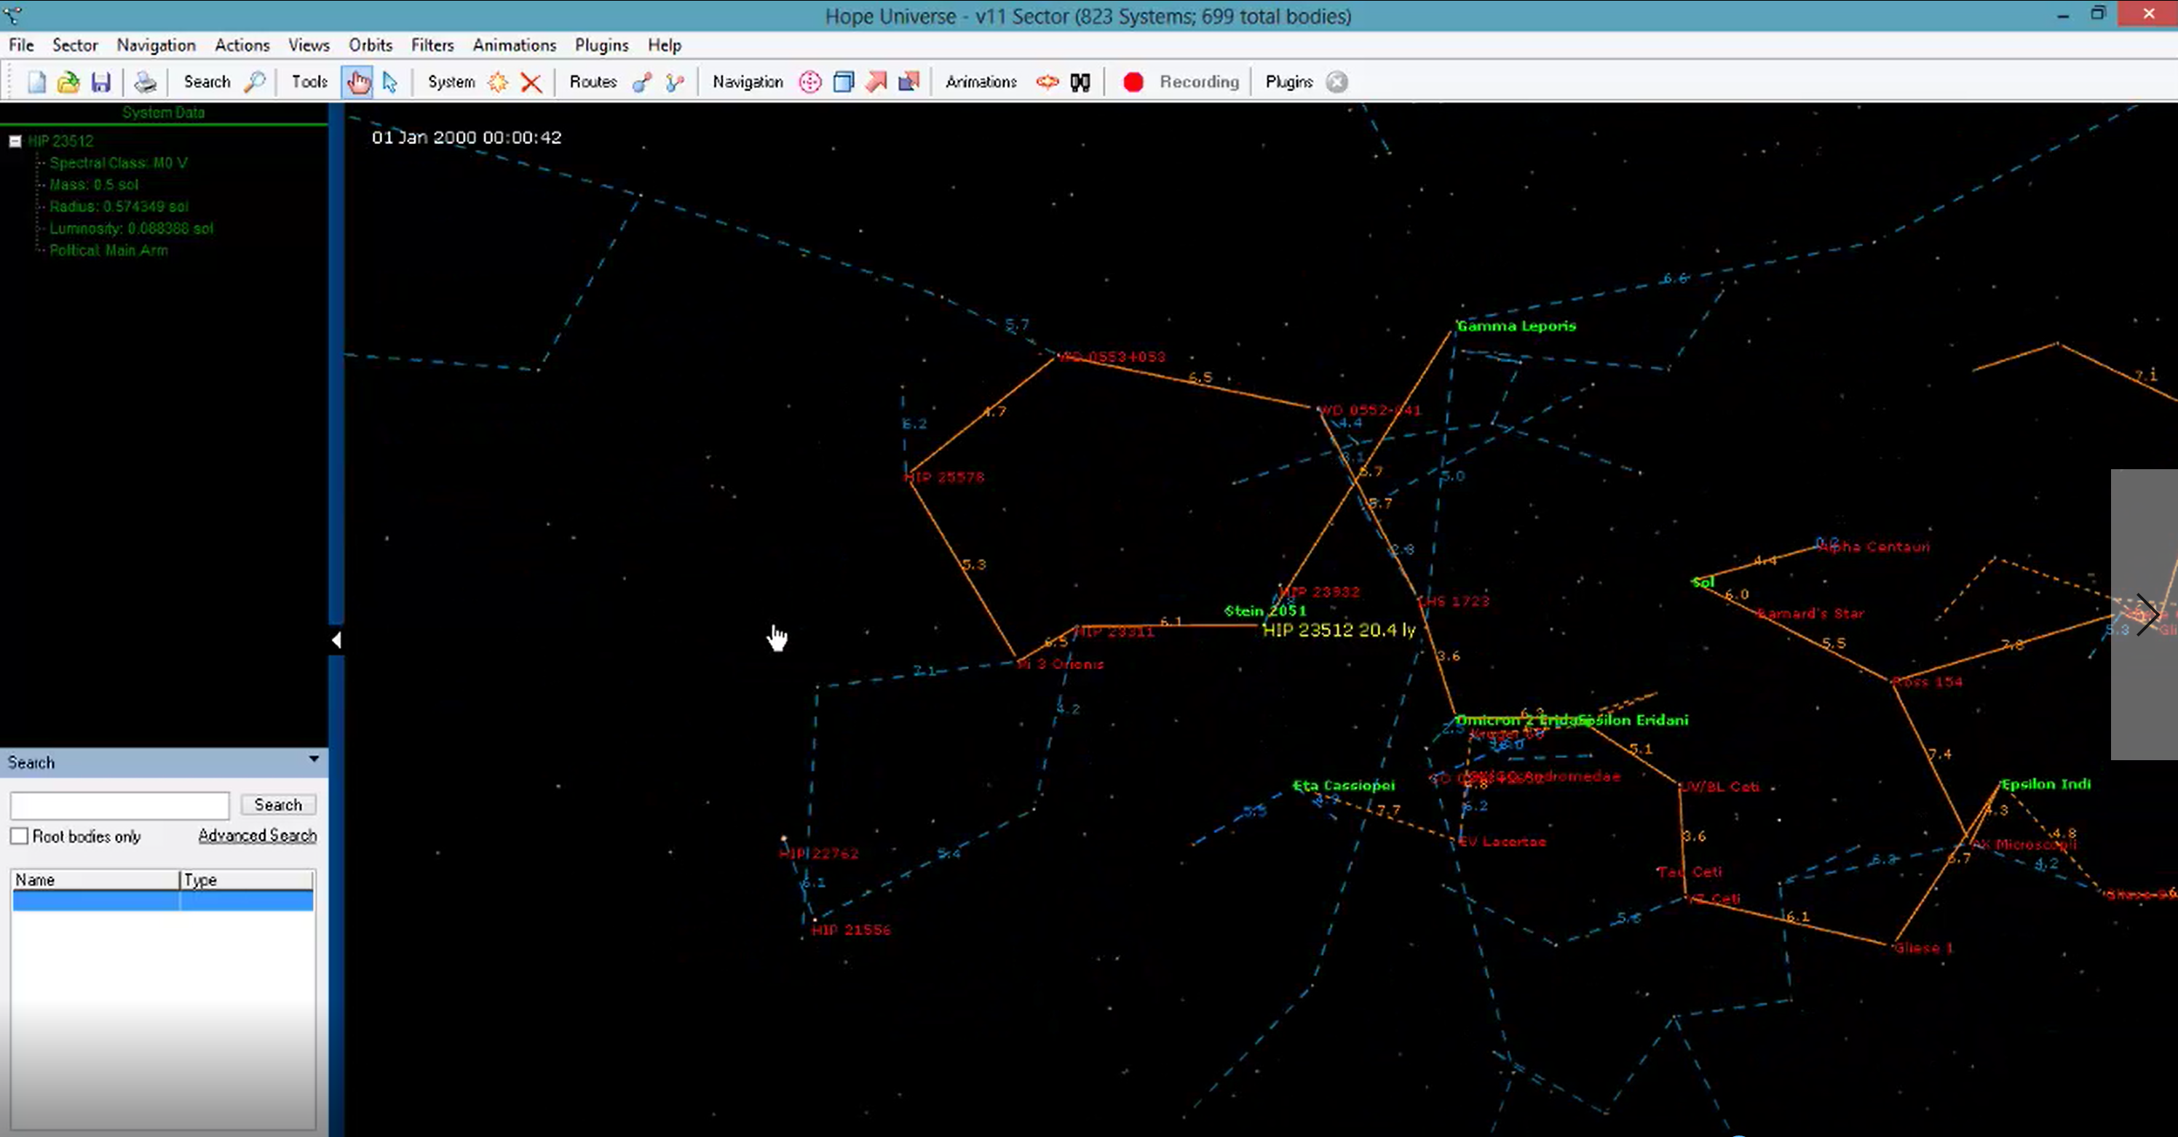Screen dimensions: 2178x1137
Task: Click the save disk icon
Action: pyautogui.click(x=101, y=82)
